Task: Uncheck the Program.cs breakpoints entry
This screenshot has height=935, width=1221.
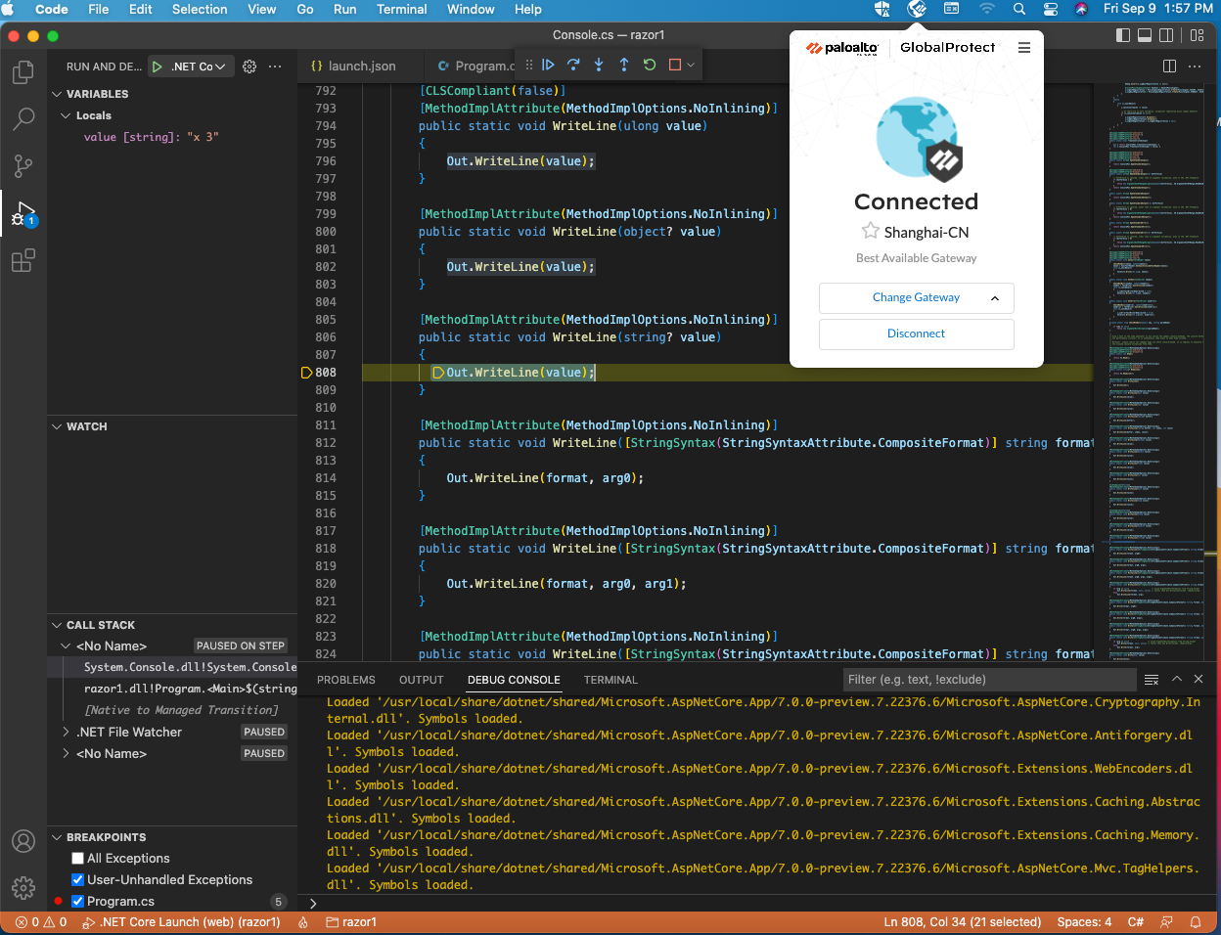Action: pos(77,901)
